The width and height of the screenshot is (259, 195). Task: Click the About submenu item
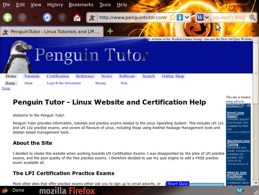tap(28, 83)
